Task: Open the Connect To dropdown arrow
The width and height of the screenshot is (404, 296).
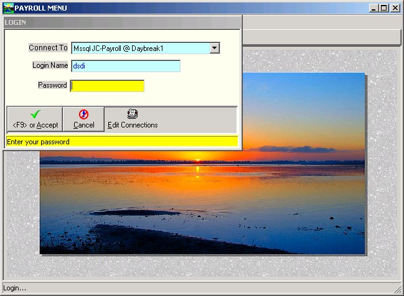Action: pyautogui.click(x=214, y=48)
